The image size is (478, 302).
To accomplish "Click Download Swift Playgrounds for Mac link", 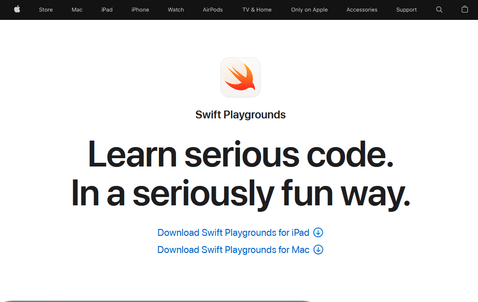I will 233,250.
